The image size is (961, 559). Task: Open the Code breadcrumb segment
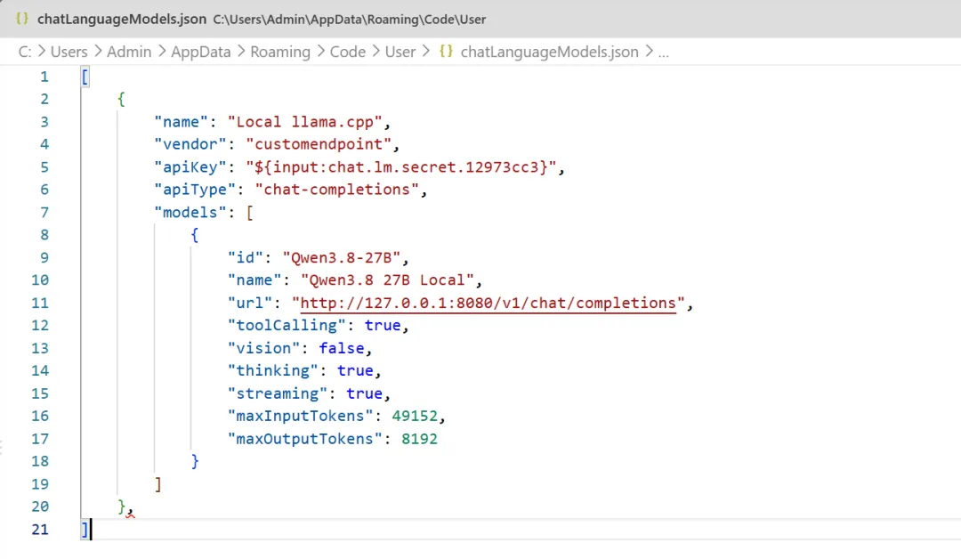click(348, 53)
